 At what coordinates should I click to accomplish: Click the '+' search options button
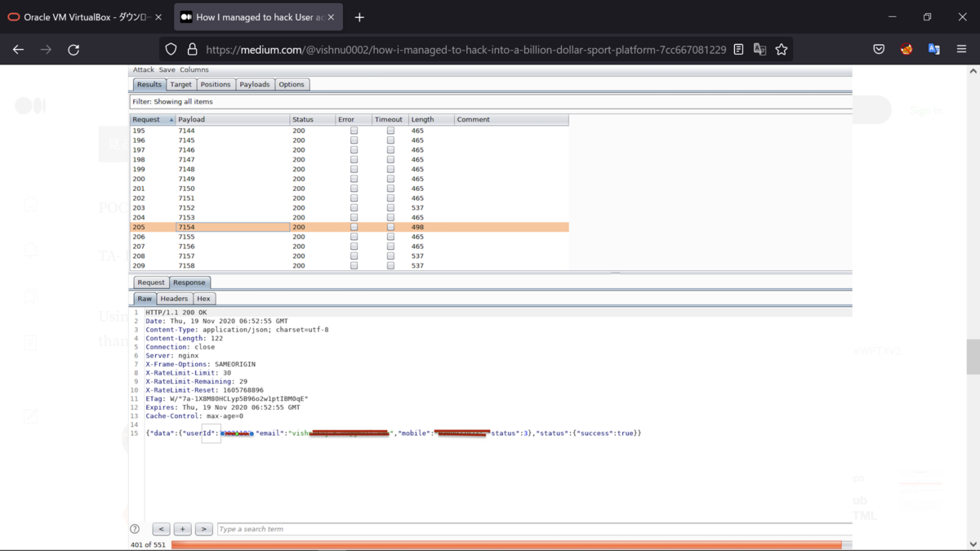tap(182, 529)
